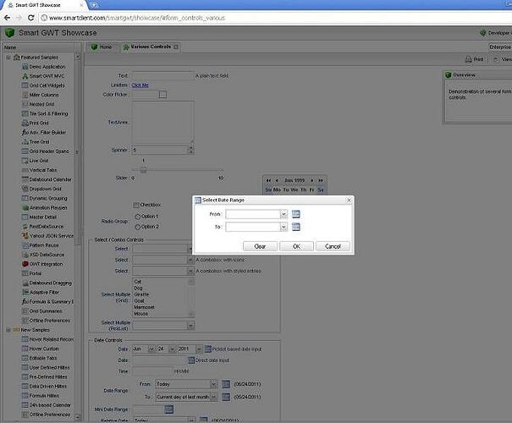The width and height of the screenshot is (512, 423).
Task: Select Dropdown Grid sample icon
Action: coord(25,189)
